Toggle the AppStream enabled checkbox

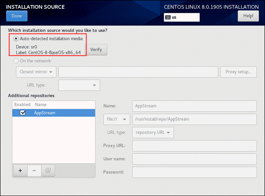(22, 113)
